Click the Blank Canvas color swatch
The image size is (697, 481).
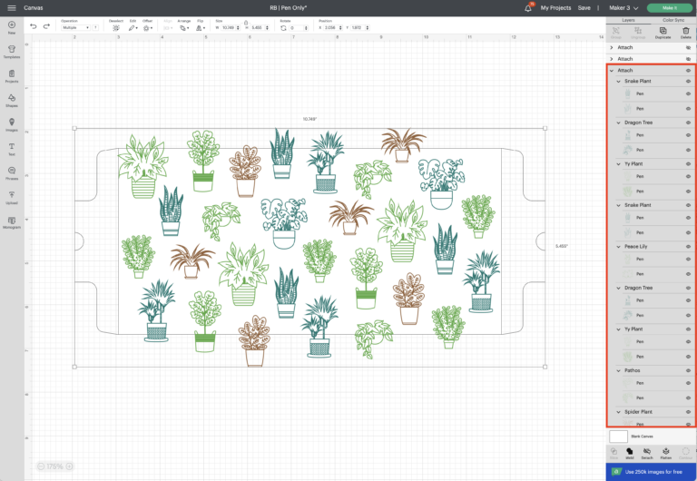pos(618,437)
